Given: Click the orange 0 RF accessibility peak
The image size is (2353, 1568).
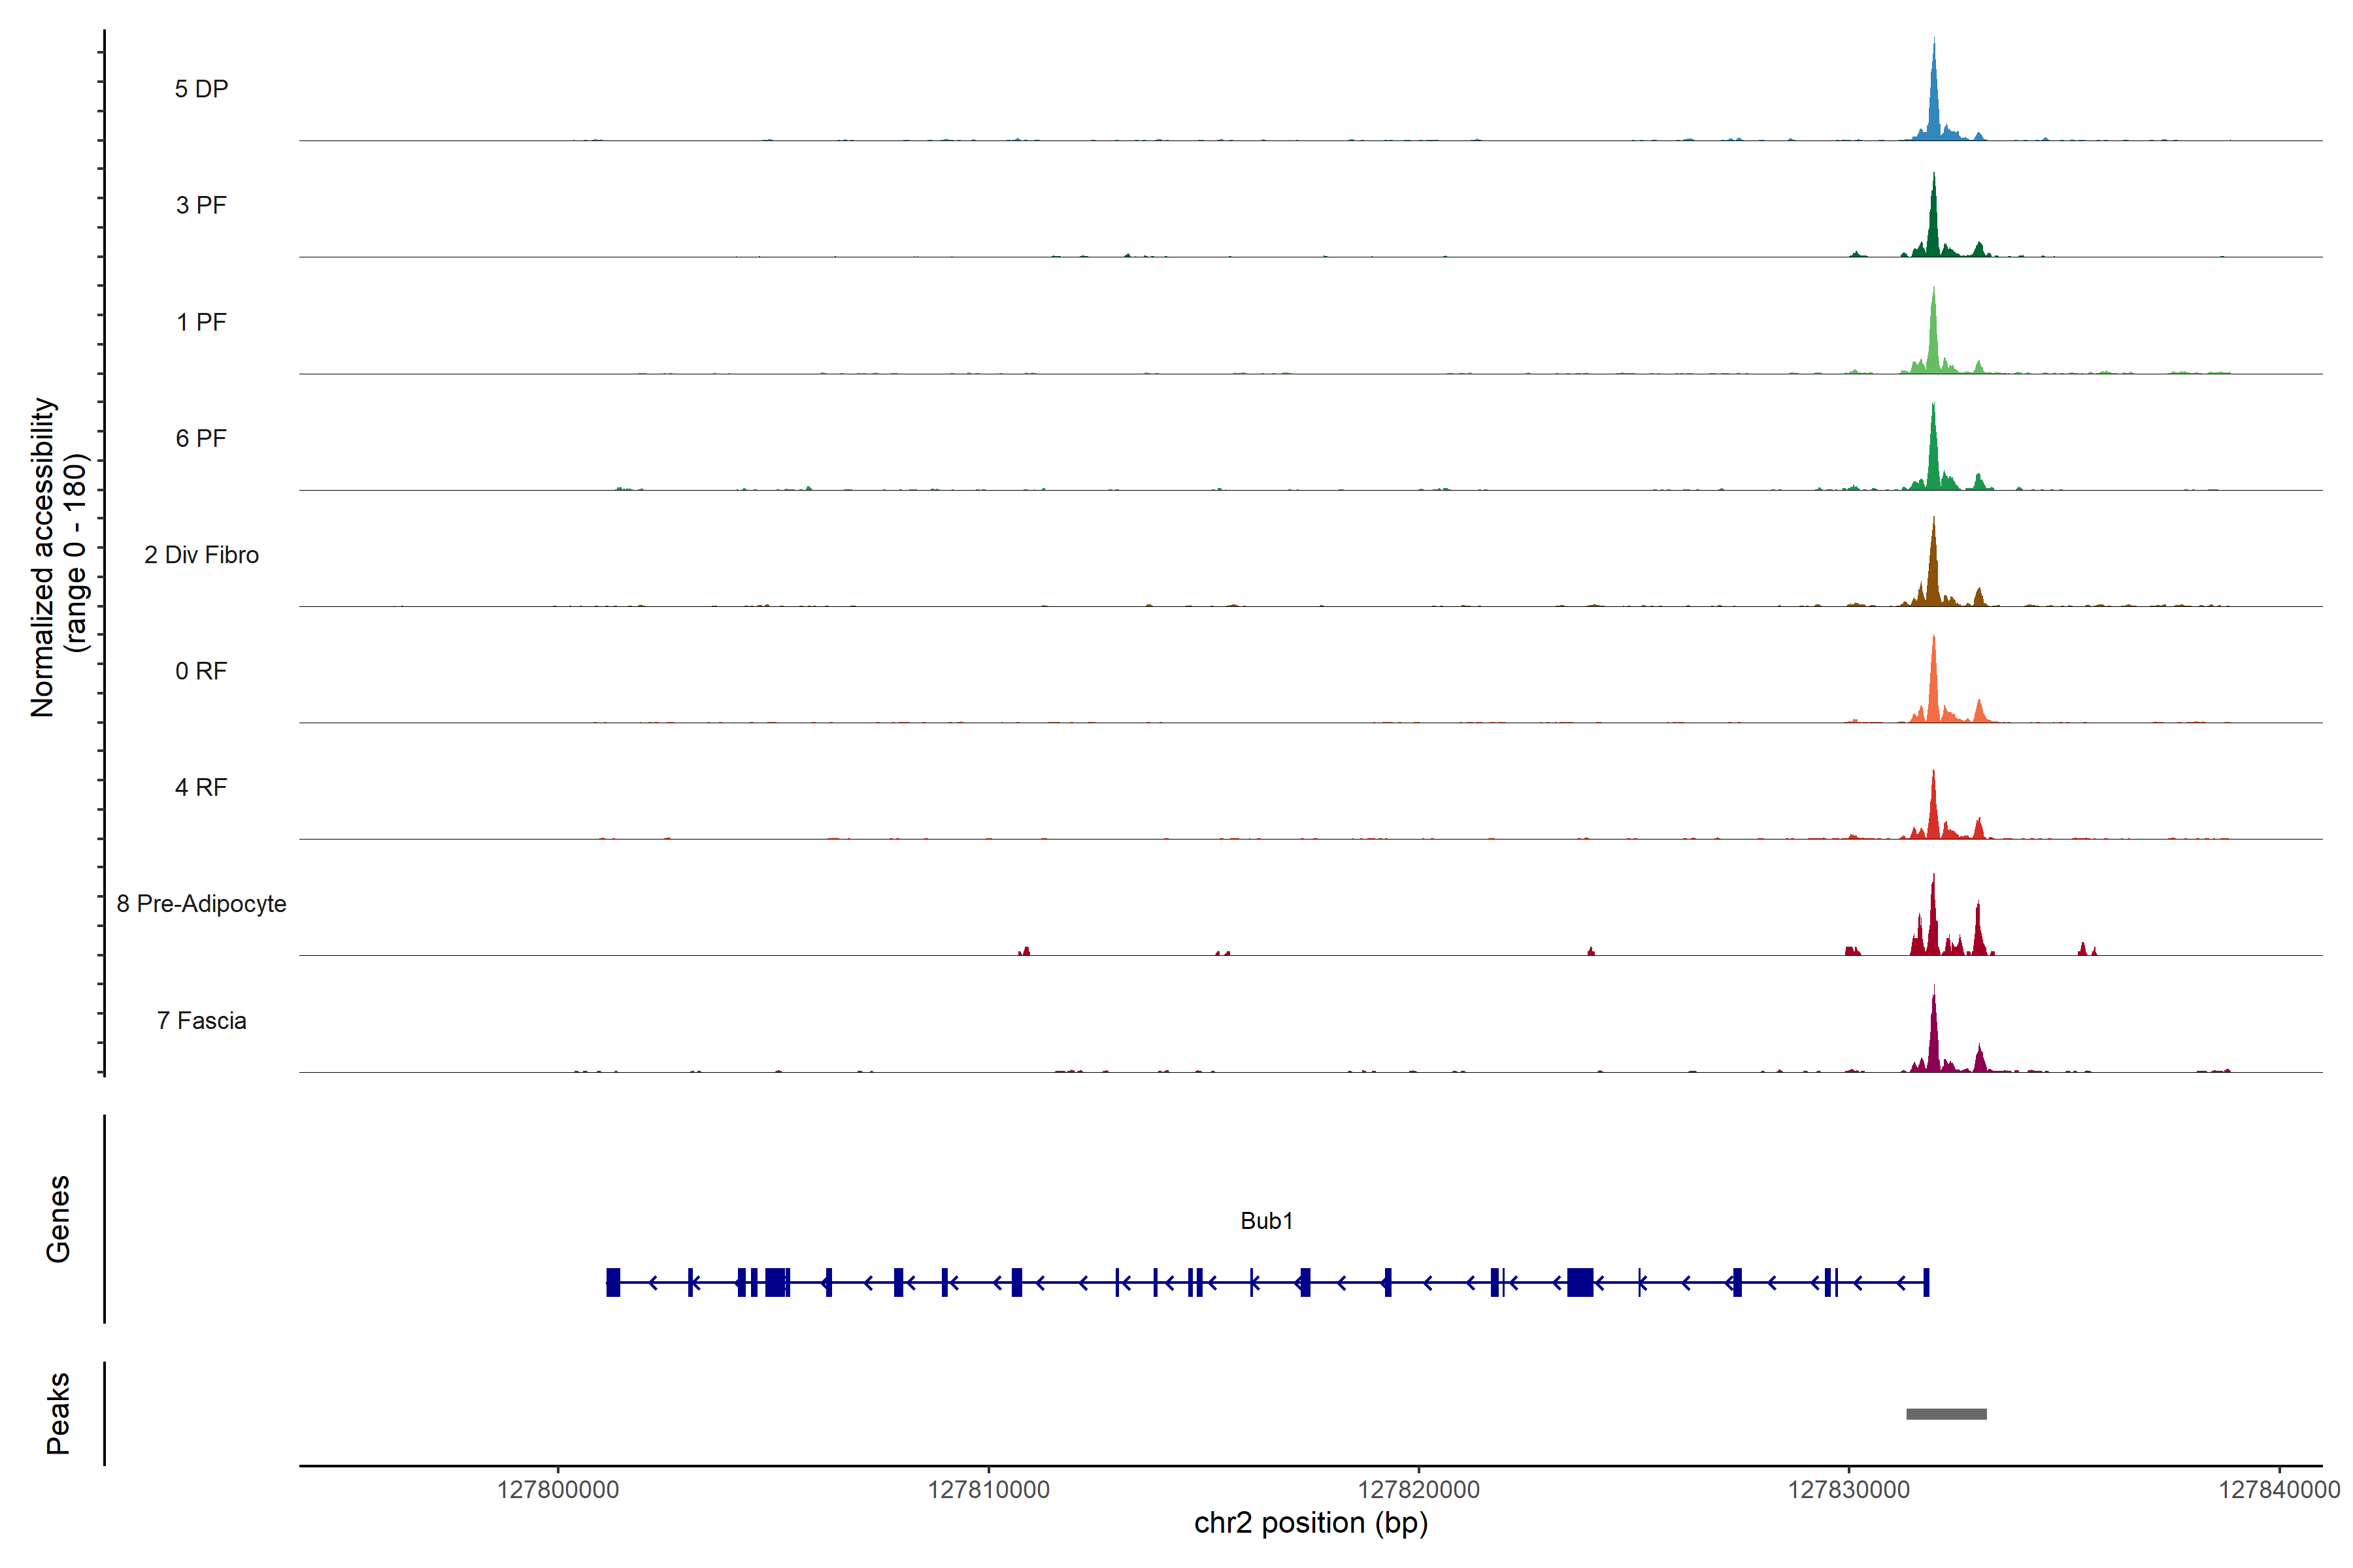Looking at the screenshot, I should [1934, 690].
